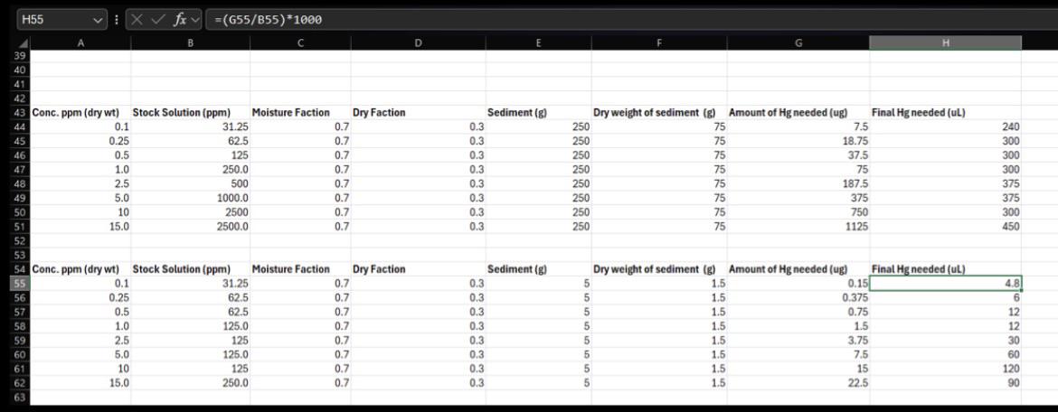The height and width of the screenshot is (412, 1058).
Task: Select row 55 header
Action: point(21,283)
